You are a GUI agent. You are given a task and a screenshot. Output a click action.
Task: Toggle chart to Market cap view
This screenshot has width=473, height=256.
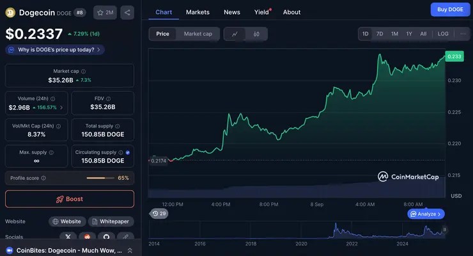[198, 34]
